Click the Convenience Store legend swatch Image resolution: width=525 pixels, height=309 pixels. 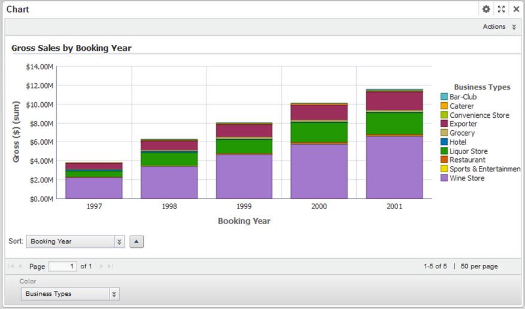[444, 115]
